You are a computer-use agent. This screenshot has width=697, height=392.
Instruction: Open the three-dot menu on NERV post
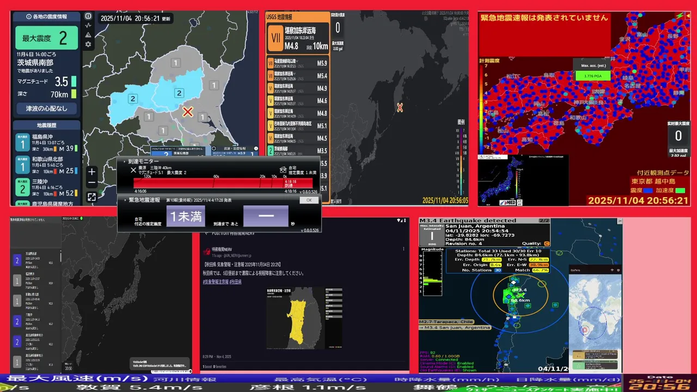[403, 249]
